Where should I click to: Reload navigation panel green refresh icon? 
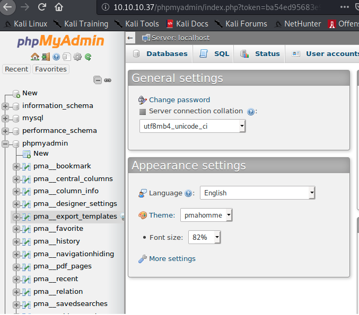coord(88,57)
